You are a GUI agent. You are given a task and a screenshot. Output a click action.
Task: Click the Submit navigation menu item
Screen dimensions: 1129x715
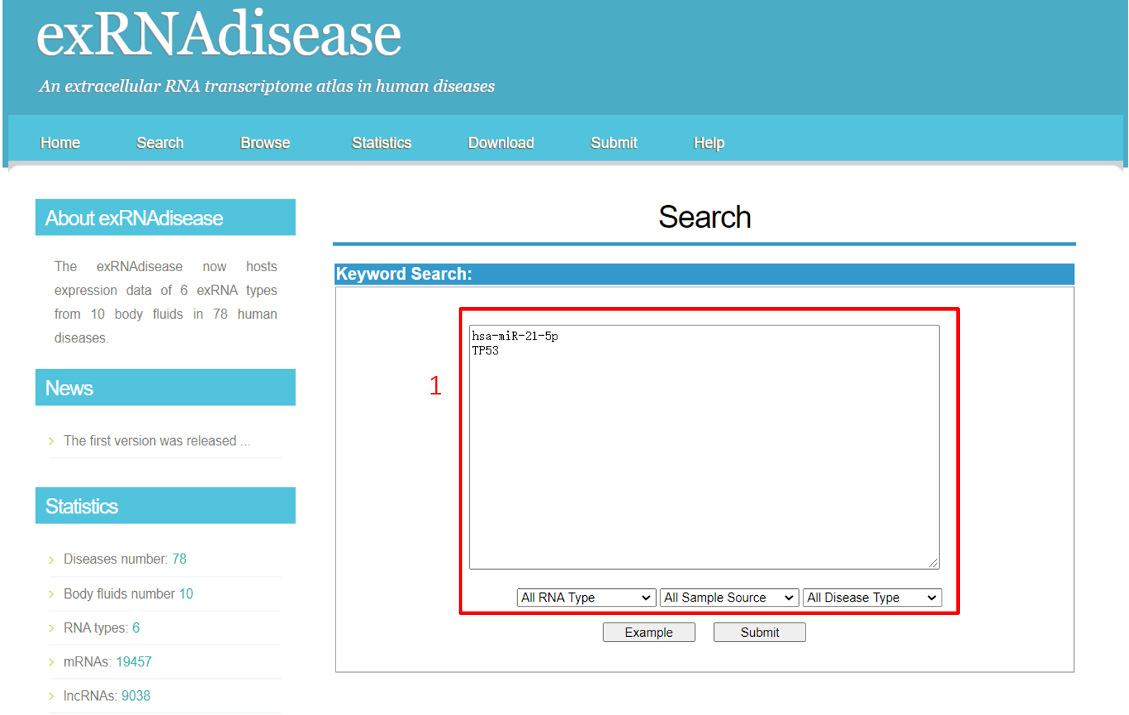pos(613,143)
